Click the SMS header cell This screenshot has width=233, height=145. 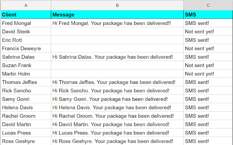point(208,15)
